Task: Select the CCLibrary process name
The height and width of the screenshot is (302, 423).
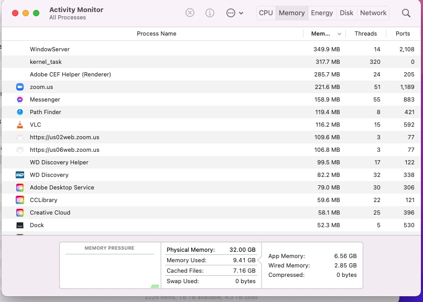Action: point(44,200)
